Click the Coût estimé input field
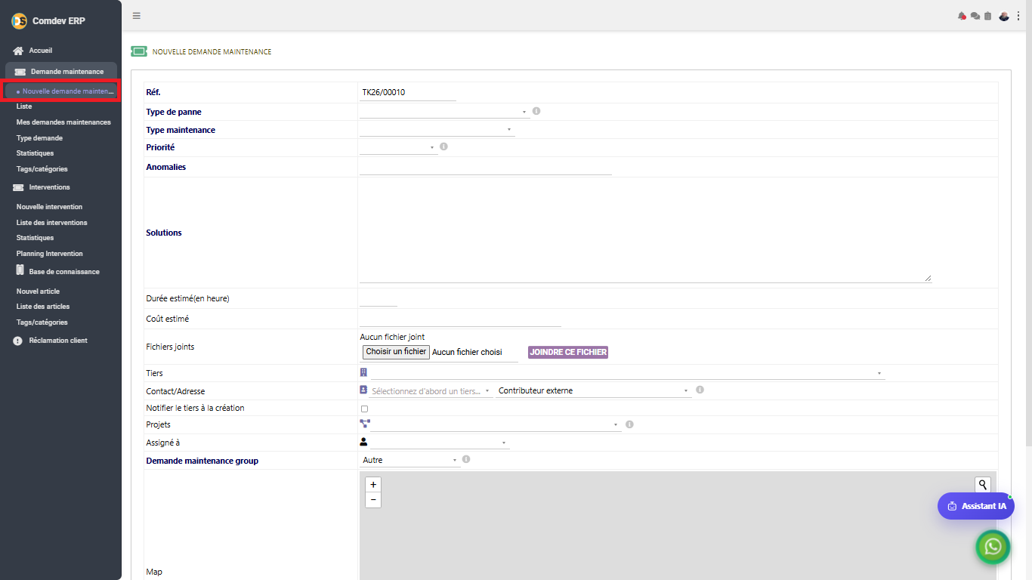The height and width of the screenshot is (580, 1032). click(x=461, y=319)
